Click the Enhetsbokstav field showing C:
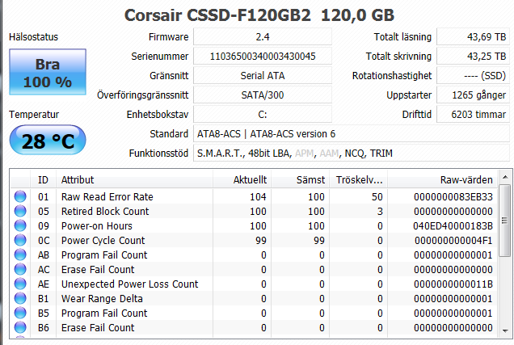This screenshot has height=345, width=514. click(263, 115)
